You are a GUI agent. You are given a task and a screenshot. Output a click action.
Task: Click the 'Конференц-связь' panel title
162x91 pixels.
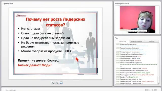click(122, 4)
